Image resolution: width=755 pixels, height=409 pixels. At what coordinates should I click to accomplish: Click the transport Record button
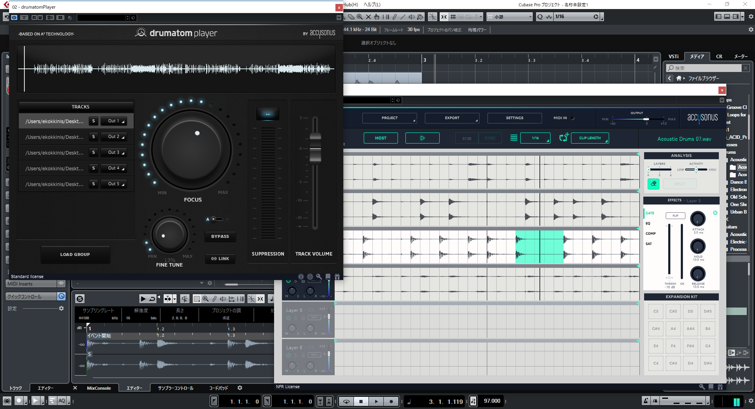click(391, 402)
